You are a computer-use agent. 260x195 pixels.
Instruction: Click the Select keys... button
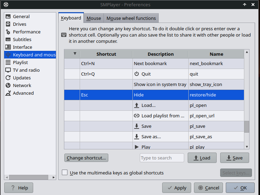236,173
